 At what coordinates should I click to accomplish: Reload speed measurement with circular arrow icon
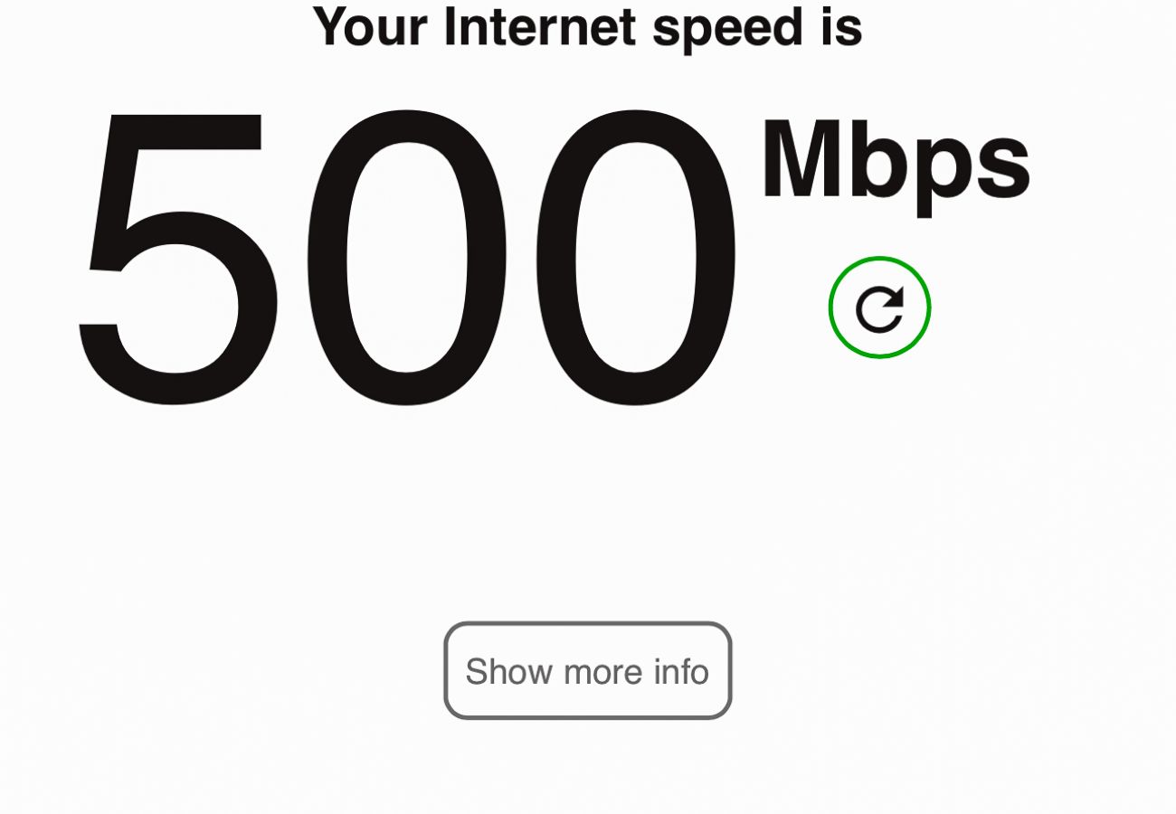(x=879, y=308)
